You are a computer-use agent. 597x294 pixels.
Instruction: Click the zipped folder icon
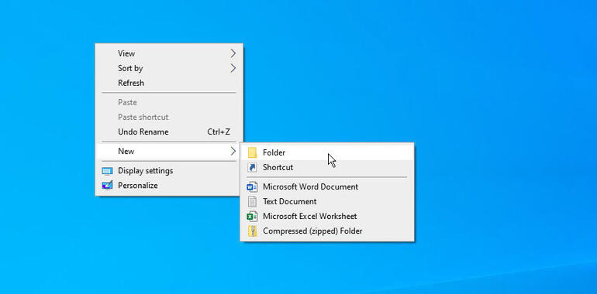[x=252, y=231]
